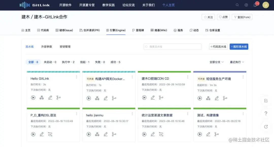The height and width of the screenshot is (147, 274).
Task: Edit the hello jianmu pipeline
Action: pyautogui.click(x=105, y=134)
